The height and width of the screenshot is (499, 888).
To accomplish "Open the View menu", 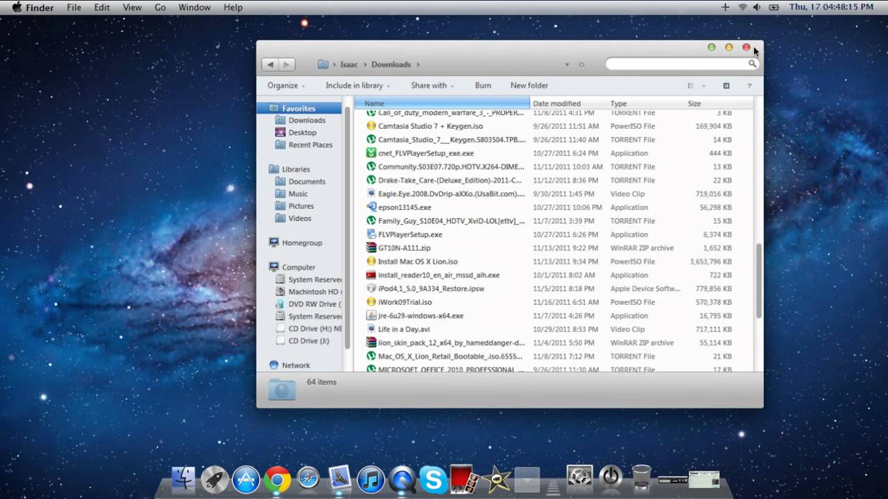I will click(132, 7).
